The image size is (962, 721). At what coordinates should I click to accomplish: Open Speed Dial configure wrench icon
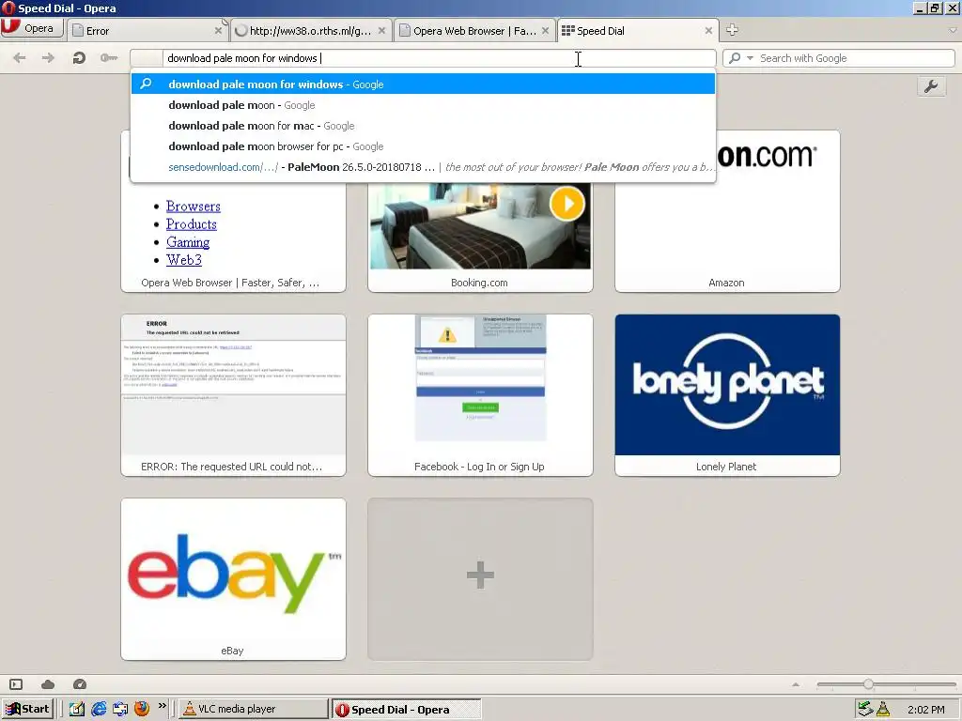tap(931, 86)
